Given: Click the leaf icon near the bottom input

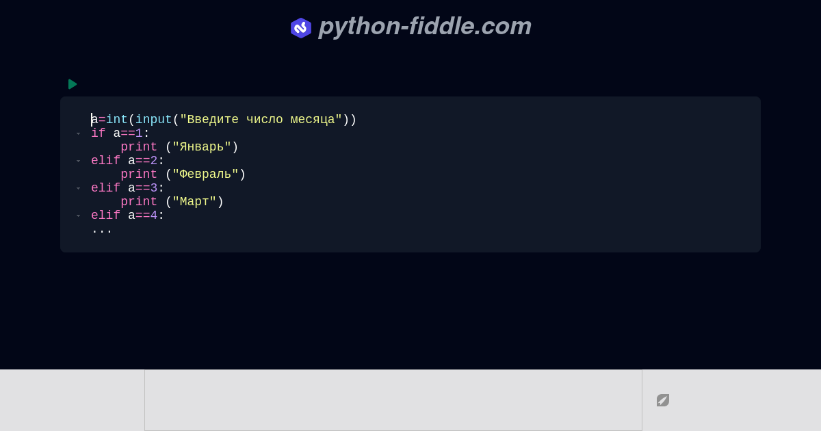Looking at the screenshot, I should tap(662, 400).
